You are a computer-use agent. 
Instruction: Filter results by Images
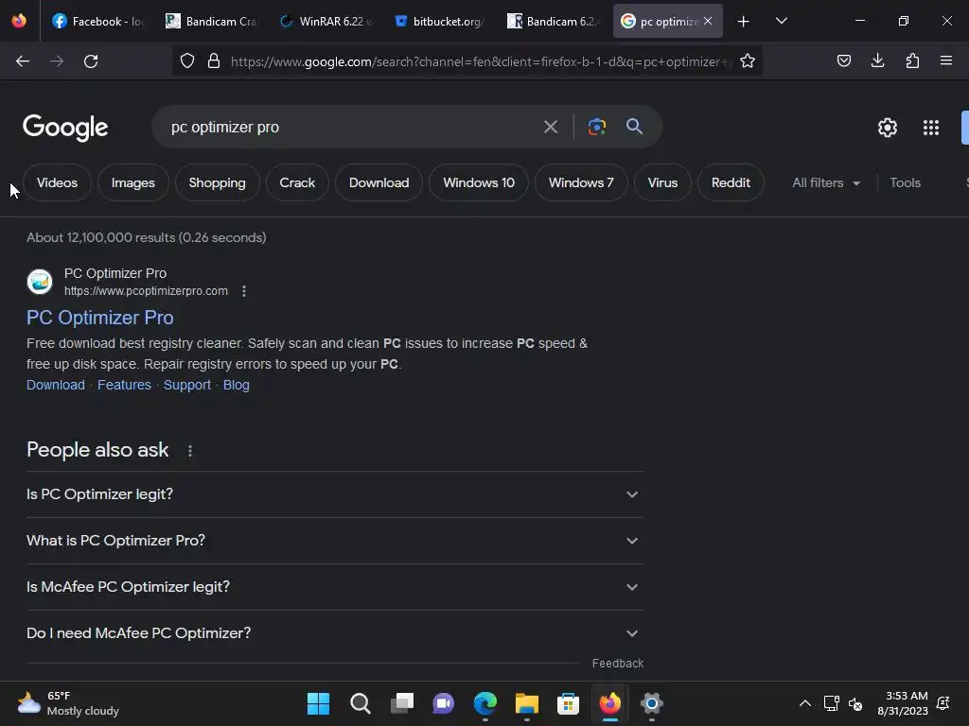click(132, 182)
